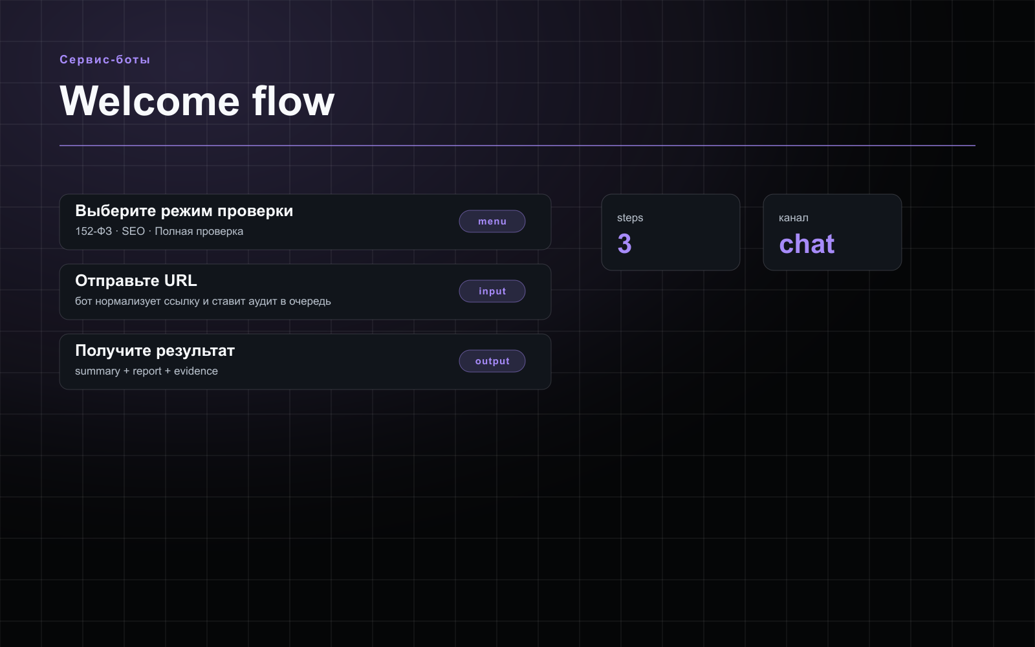Click the 'Получите результат' title text

(155, 351)
